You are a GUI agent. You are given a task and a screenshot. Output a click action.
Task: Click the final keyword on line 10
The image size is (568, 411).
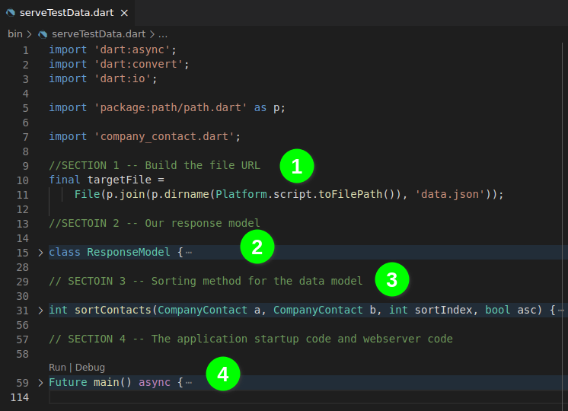tap(65, 180)
